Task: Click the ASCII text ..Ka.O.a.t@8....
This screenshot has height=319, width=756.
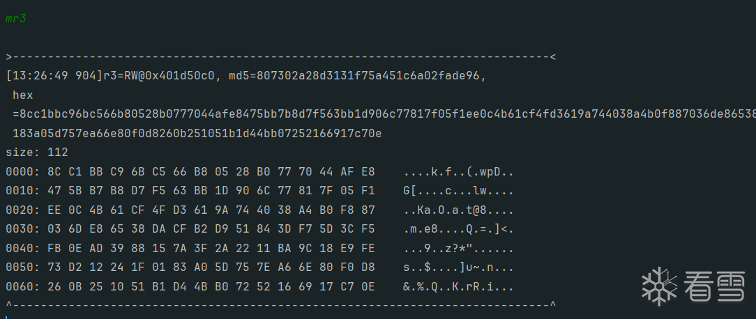Action: click(x=458, y=210)
